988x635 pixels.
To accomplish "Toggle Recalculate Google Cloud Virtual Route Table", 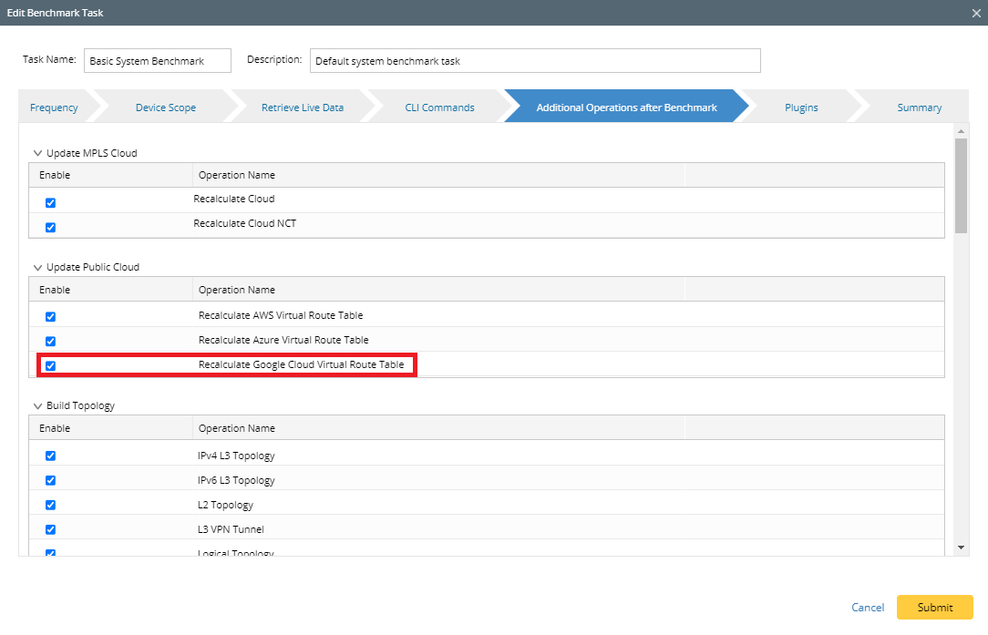I will click(51, 366).
